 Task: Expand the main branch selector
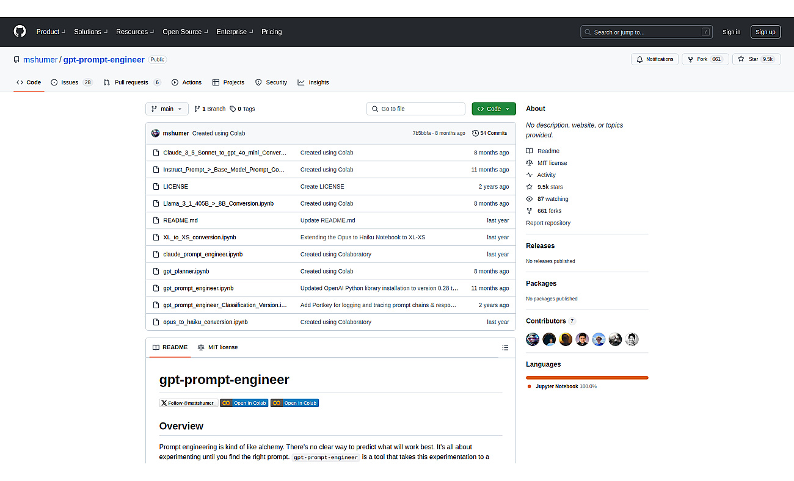pos(167,109)
